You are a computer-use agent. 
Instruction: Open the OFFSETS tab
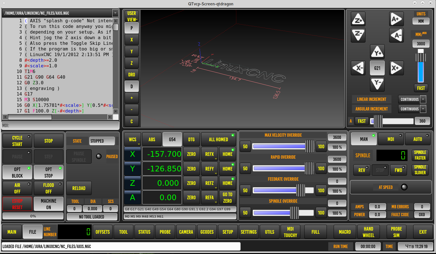(103, 232)
